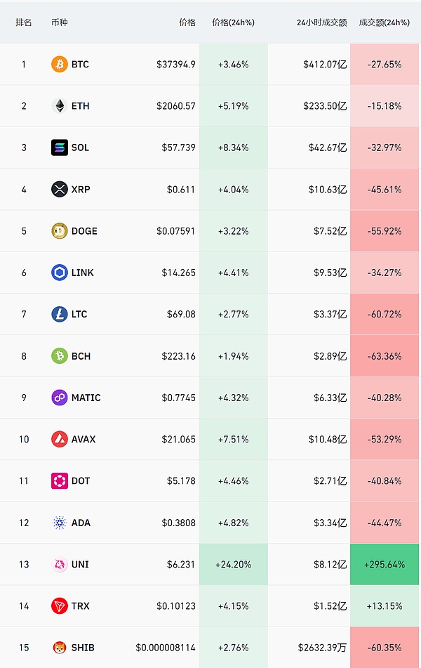This screenshot has width=421, height=668.
Task: Sort by 成交额(24h%) column header
Action: pos(384,22)
